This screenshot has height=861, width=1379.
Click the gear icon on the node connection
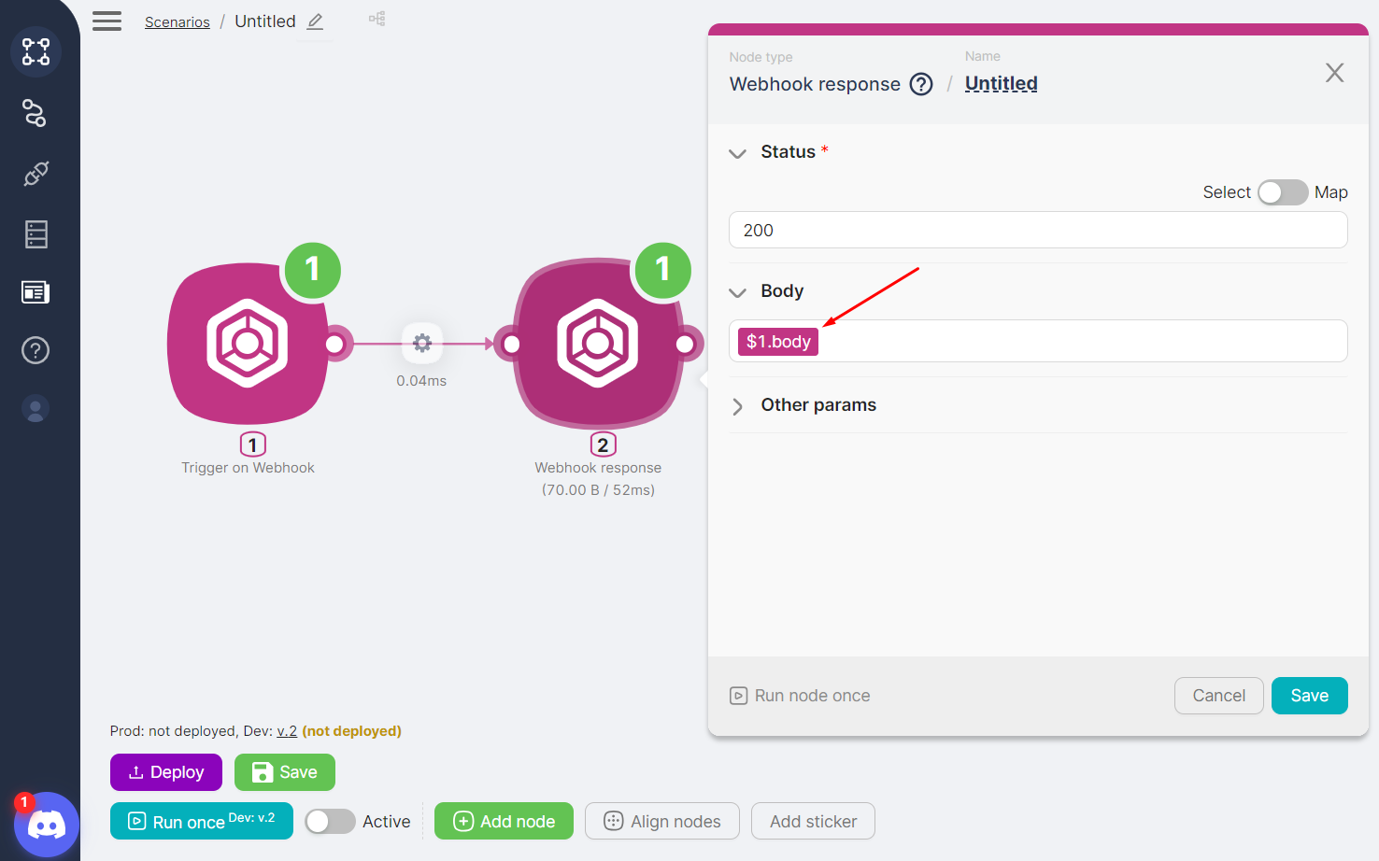(422, 343)
